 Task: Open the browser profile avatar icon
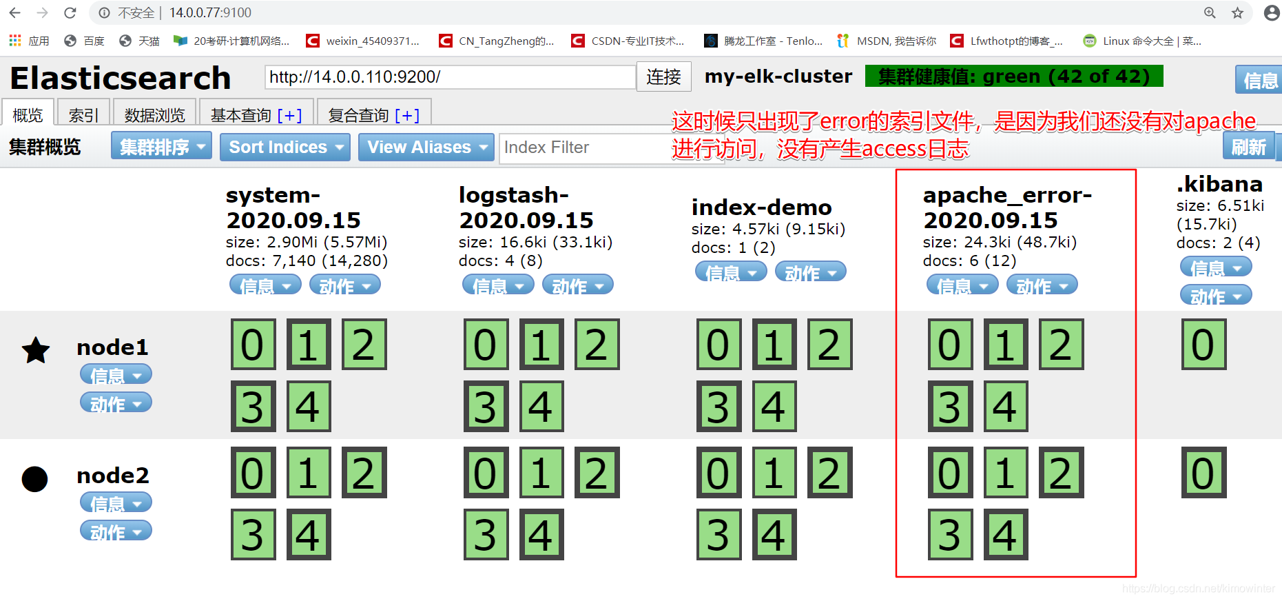pos(1272,12)
